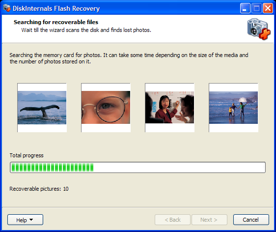The width and height of the screenshot is (276, 232).
Task: Select the teacher at whiteboard thumbnail
Action: (x=170, y=108)
